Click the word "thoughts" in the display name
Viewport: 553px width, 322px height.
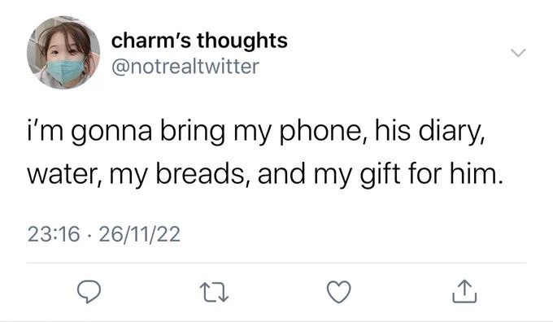242,41
